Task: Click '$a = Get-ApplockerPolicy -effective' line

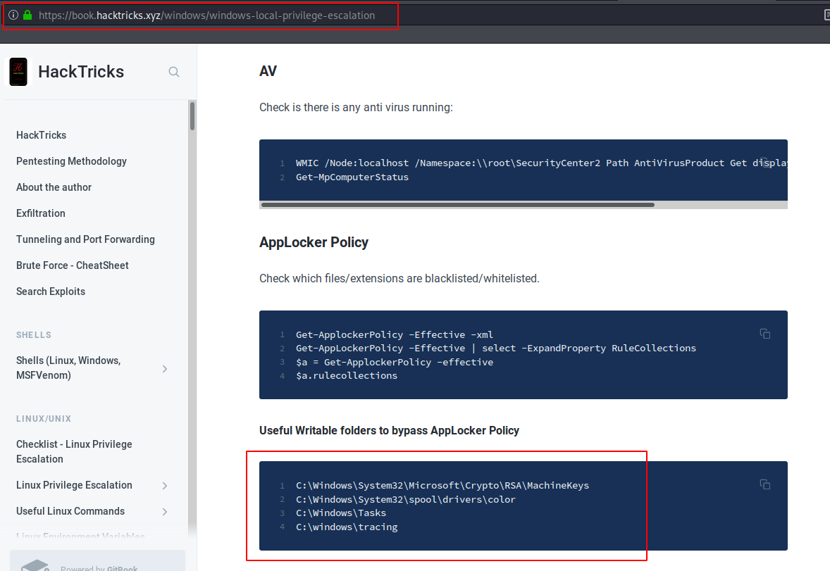Action: click(395, 362)
